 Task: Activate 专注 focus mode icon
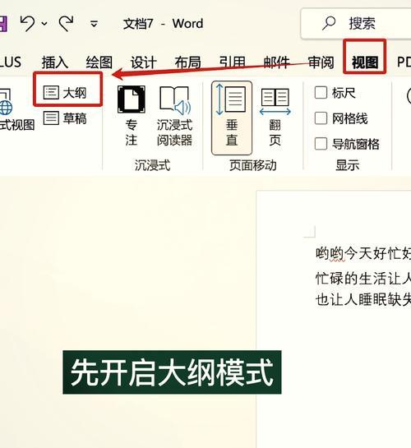[x=131, y=116]
